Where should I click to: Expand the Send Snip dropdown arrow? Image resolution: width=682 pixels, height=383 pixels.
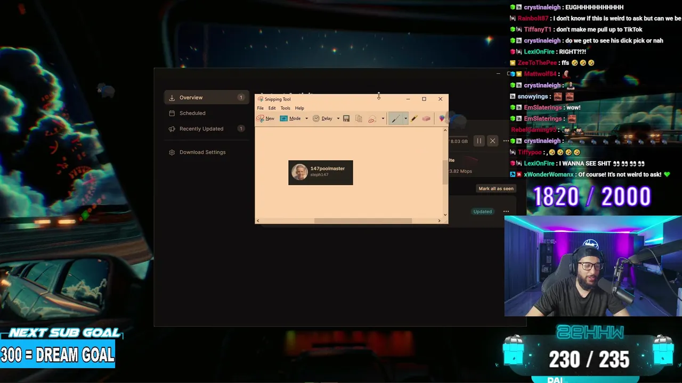[383, 119]
